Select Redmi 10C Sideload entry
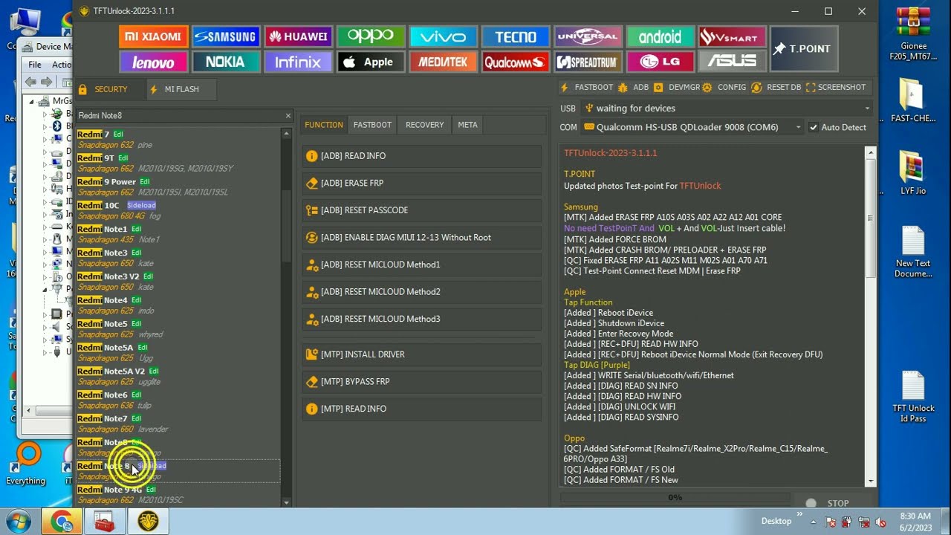This screenshot has height=535, width=951. (178, 210)
